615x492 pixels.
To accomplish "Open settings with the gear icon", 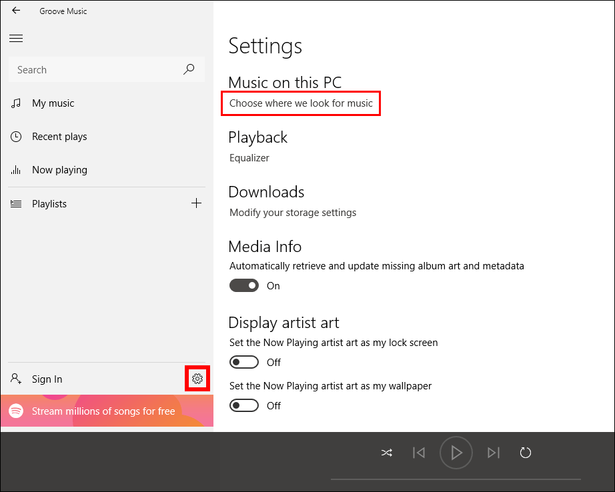I will click(197, 378).
